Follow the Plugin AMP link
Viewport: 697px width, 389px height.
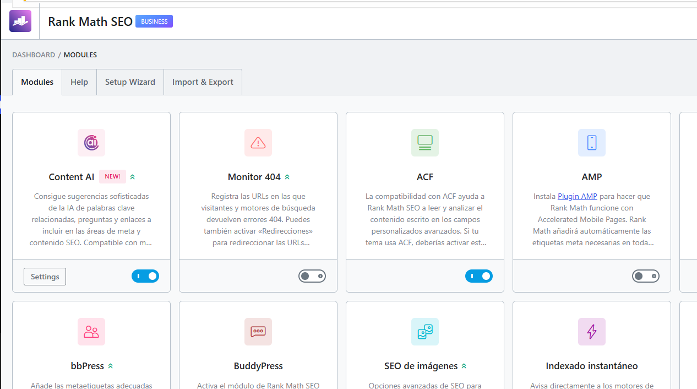point(578,196)
